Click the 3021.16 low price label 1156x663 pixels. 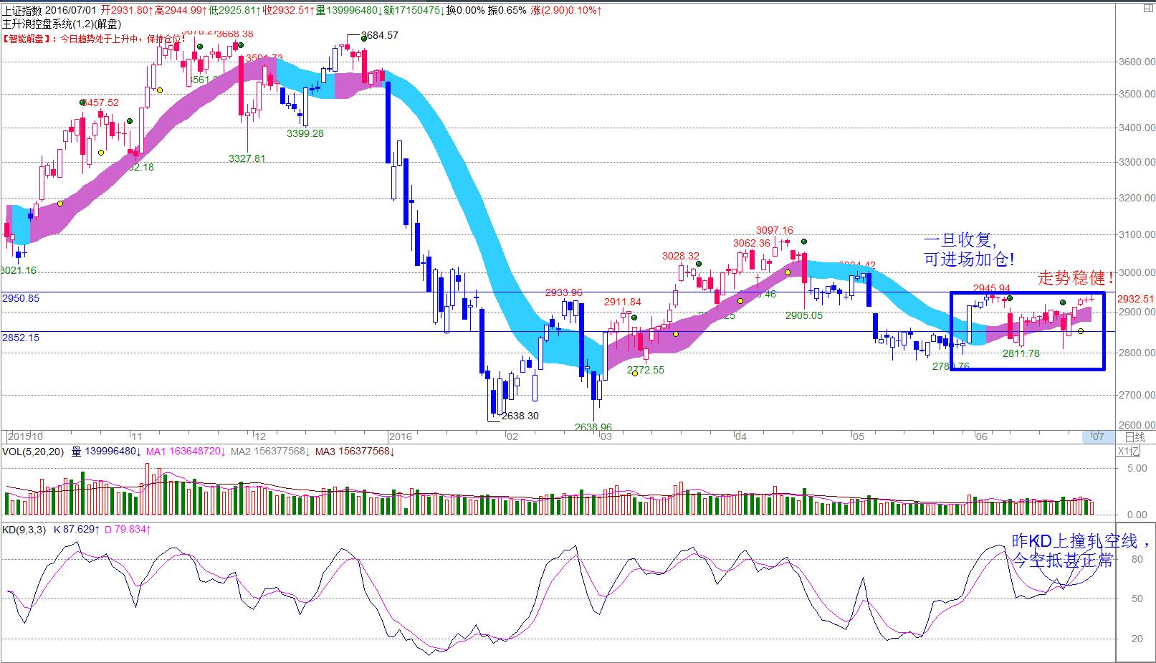[19, 270]
